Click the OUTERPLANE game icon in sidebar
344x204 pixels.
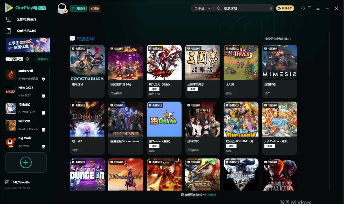point(11,108)
